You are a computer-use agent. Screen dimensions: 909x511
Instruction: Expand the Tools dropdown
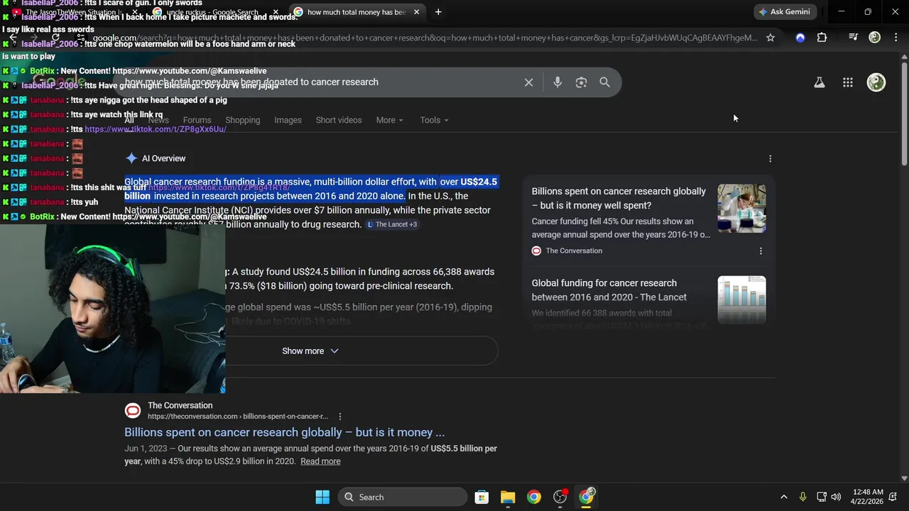434,120
